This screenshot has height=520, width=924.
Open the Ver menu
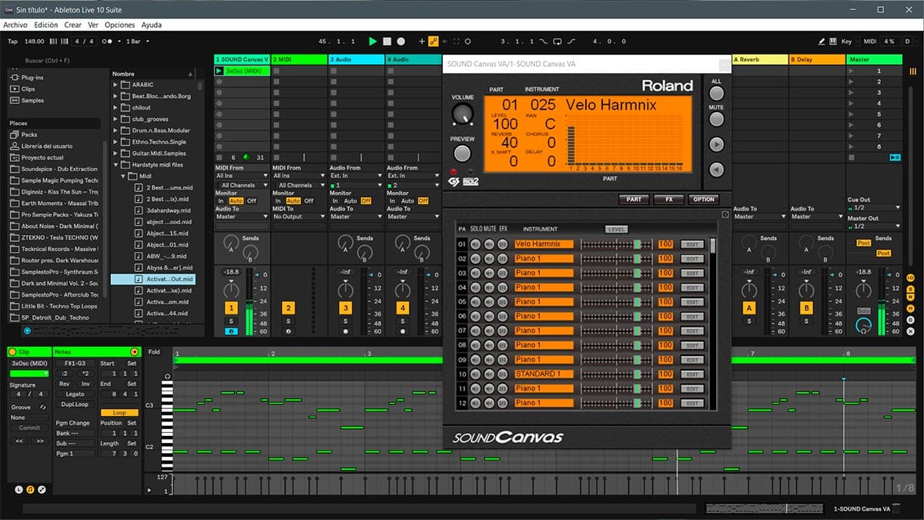[93, 25]
